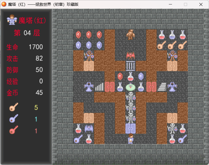Viewport: 209px width, 165px height.
Task: Click red door next to light staircase
Action: (x=151, y=87)
